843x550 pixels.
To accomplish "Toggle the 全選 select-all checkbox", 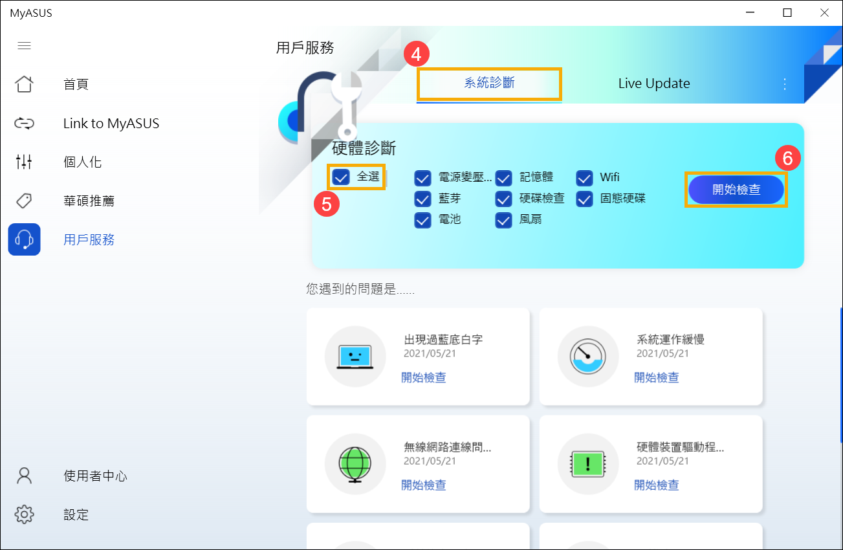I will 340,177.
